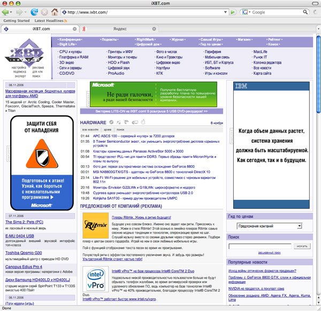Click the green Back arrow button
The height and width of the screenshot is (311, 321).
click(x=5, y=12)
